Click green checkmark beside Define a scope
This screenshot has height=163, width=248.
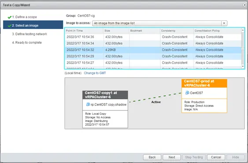pyautogui.click(x=10, y=17)
